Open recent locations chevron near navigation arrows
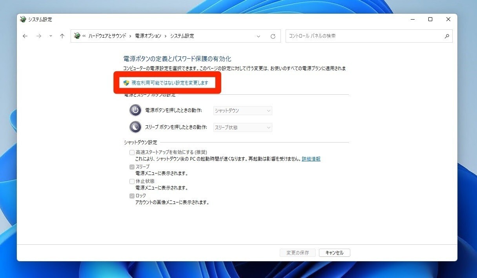Image resolution: width=477 pixels, height=278 pixels. 51,36
